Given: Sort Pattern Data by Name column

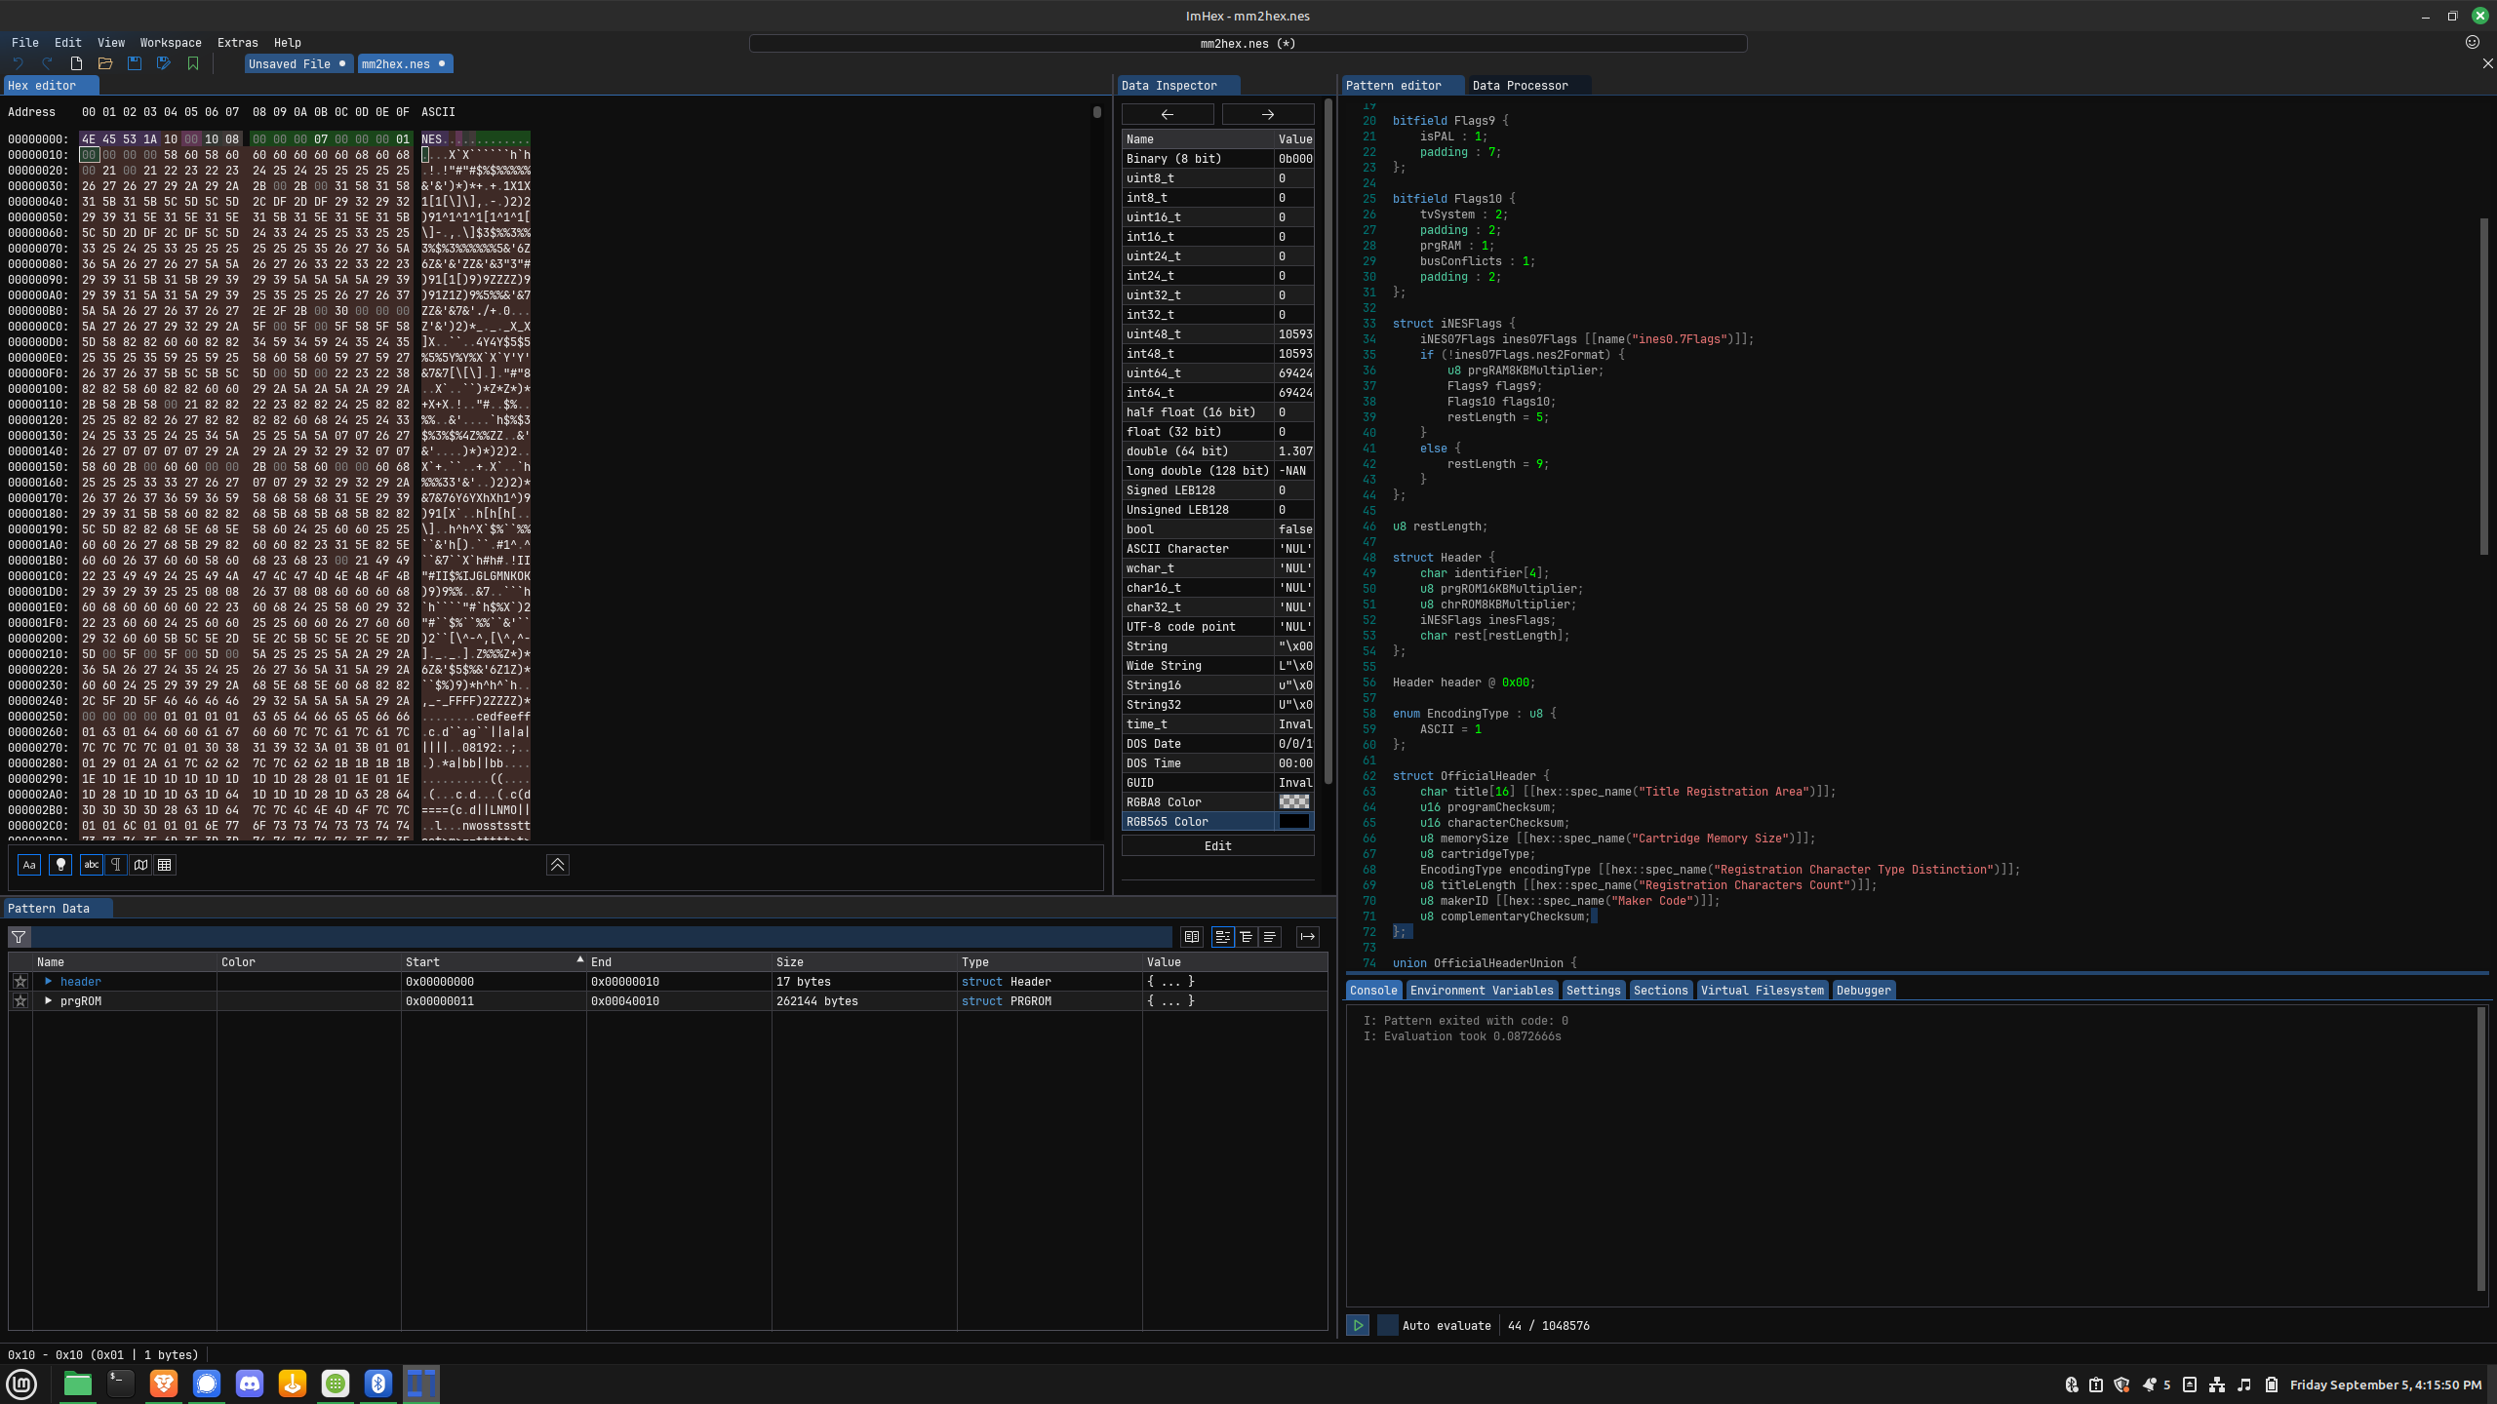Looking at the screenshot, I should (125, 962).
